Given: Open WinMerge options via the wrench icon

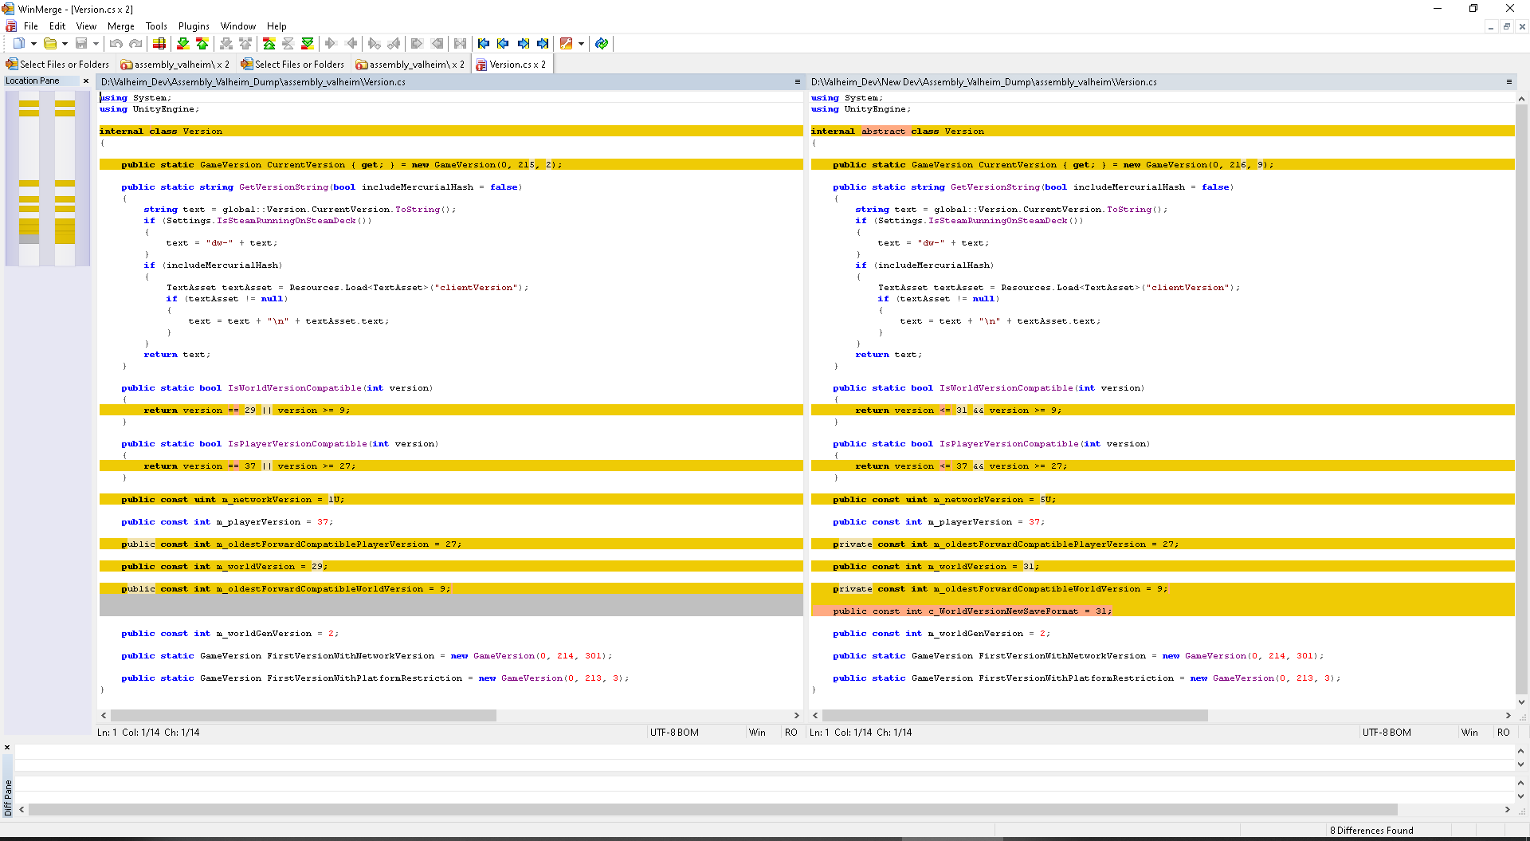Looking at the screenshot, I should coord(567,44).
